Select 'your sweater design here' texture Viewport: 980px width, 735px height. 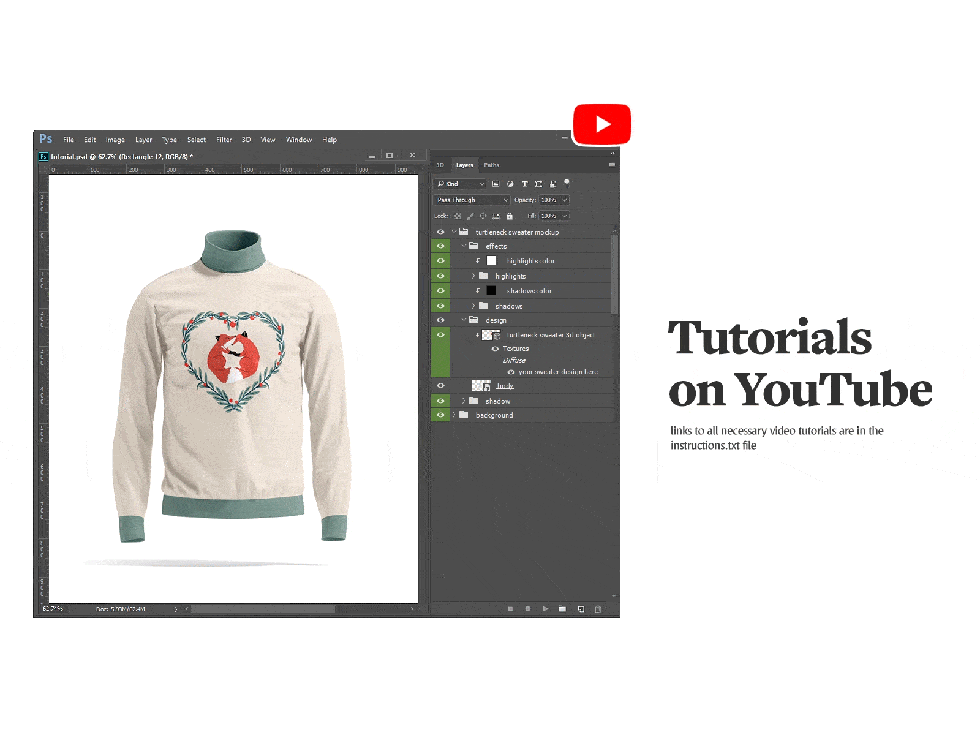pos(557,372)
